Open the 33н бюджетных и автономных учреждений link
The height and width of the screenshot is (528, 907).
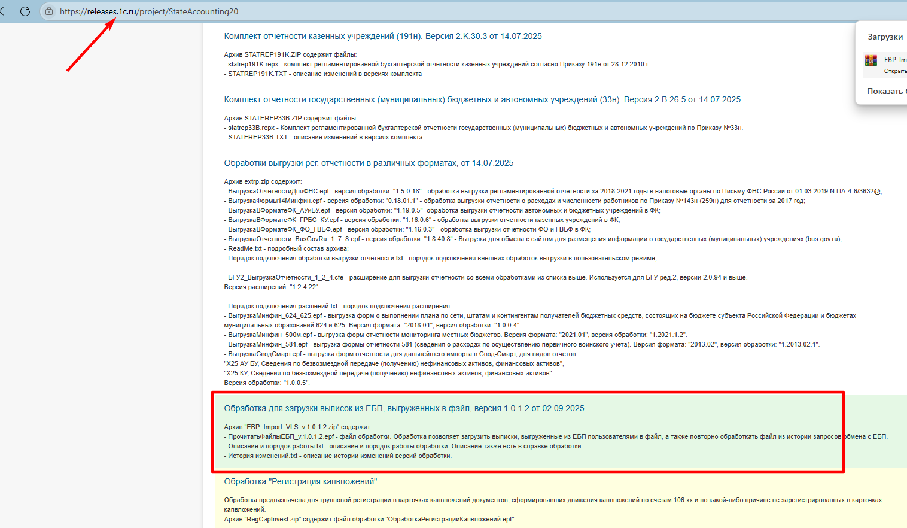(x=482, y=99)
